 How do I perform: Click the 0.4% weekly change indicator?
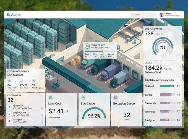[168, 69]
